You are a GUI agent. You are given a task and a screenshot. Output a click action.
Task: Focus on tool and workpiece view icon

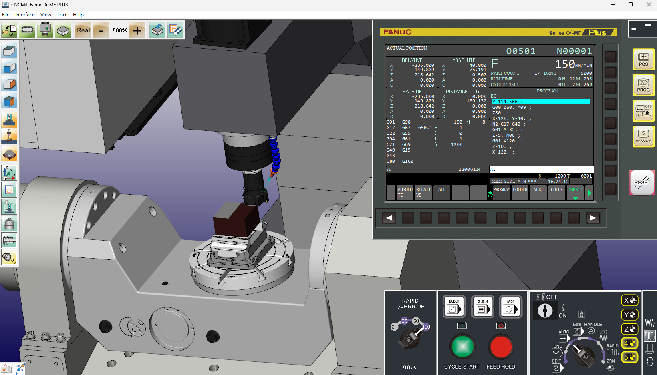tap(9, 136)
